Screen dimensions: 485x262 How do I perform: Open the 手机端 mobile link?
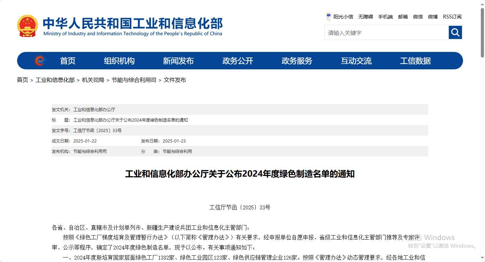tap(385, 17)
